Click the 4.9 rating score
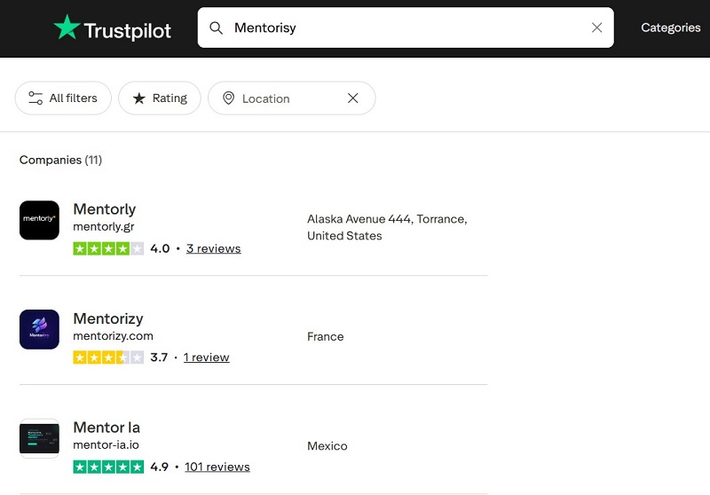The height and width of the screenshot is (495, 710). pos(160,467)
